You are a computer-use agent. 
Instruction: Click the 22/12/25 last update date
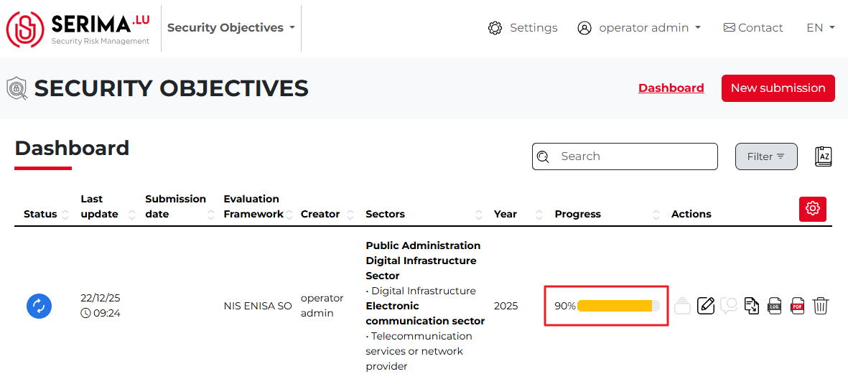[100, 299]
